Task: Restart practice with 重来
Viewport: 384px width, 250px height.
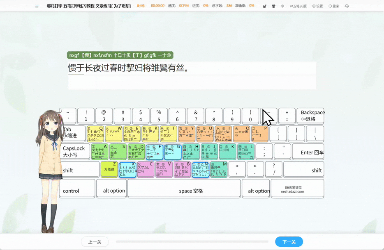Action: [x=334, y=6]
